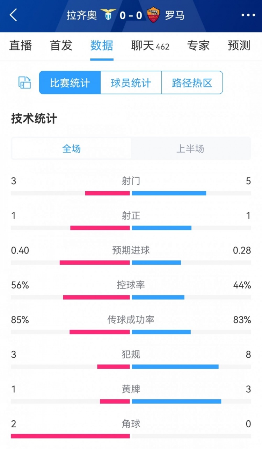Tap the 角球 stat bar
262x449 pixels.
pos(131,436)
